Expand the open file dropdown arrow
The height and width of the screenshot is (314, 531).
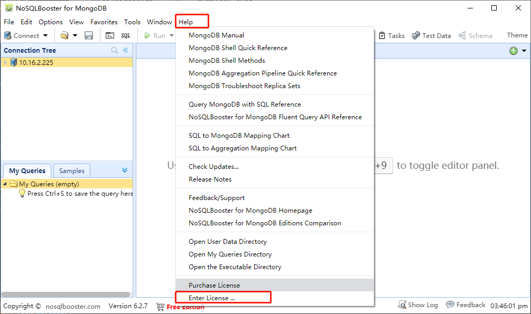click(75, 35)
